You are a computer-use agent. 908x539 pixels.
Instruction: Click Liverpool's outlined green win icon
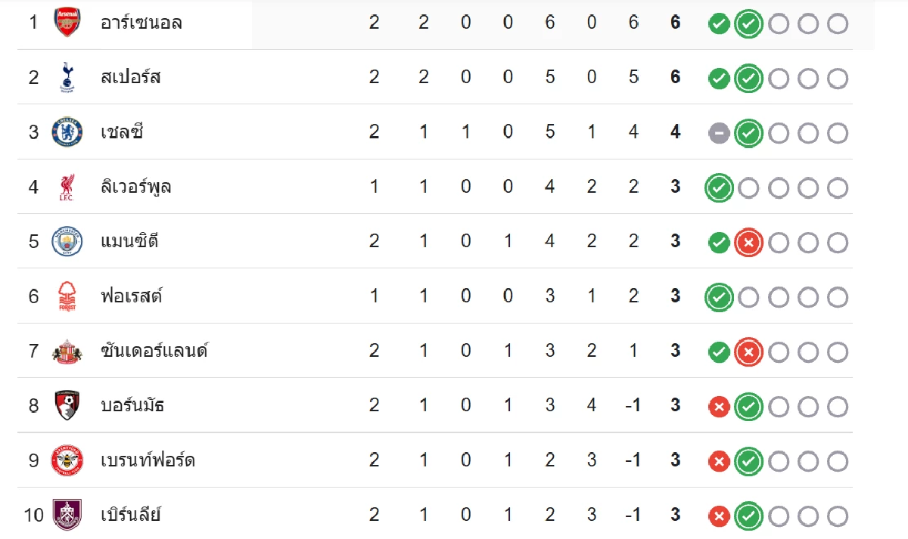coord(719,188)
